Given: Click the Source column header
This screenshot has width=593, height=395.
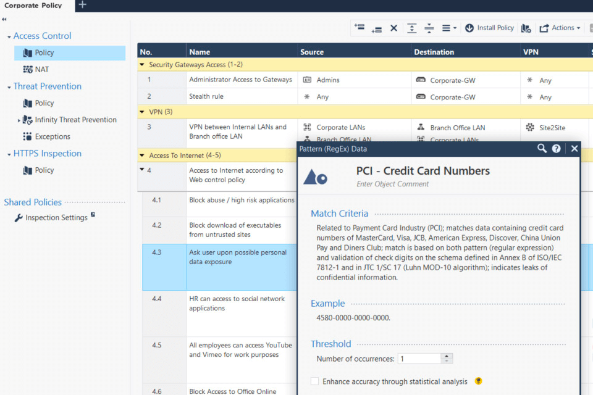Looking at the screenshot, I should click(354, 52).
